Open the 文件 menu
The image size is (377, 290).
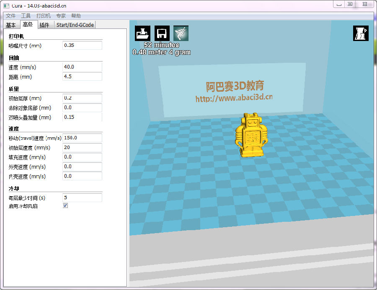[10, 16]
